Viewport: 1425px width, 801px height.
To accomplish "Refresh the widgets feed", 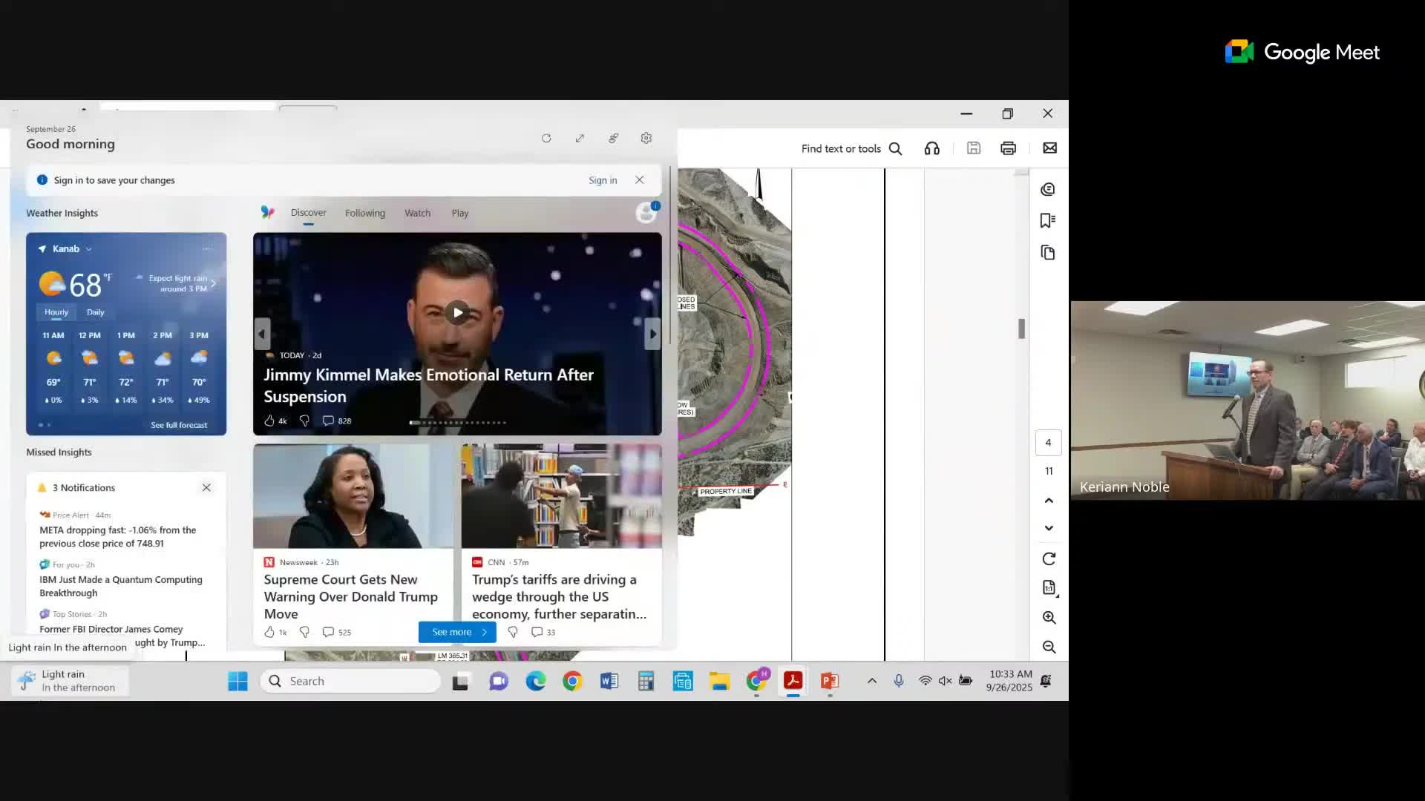I will pos(546,138).
